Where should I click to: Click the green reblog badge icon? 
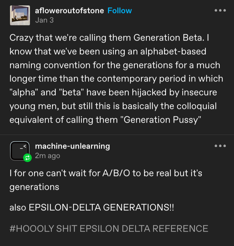[x=27, y=158]
